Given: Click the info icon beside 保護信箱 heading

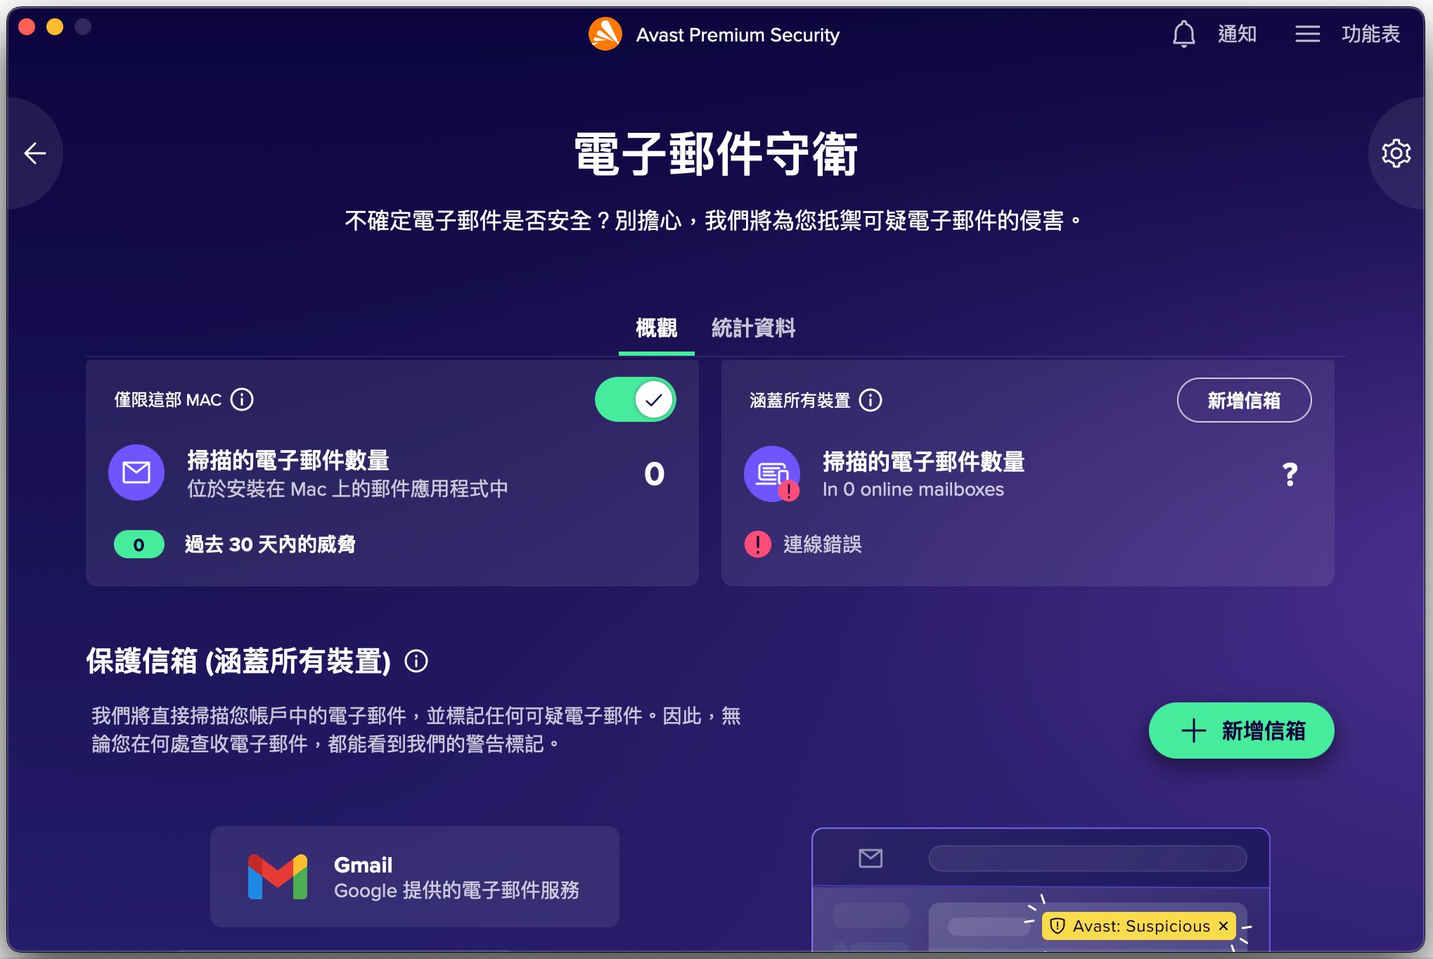Looking at the screenshot, I should (x=416, y=661).
